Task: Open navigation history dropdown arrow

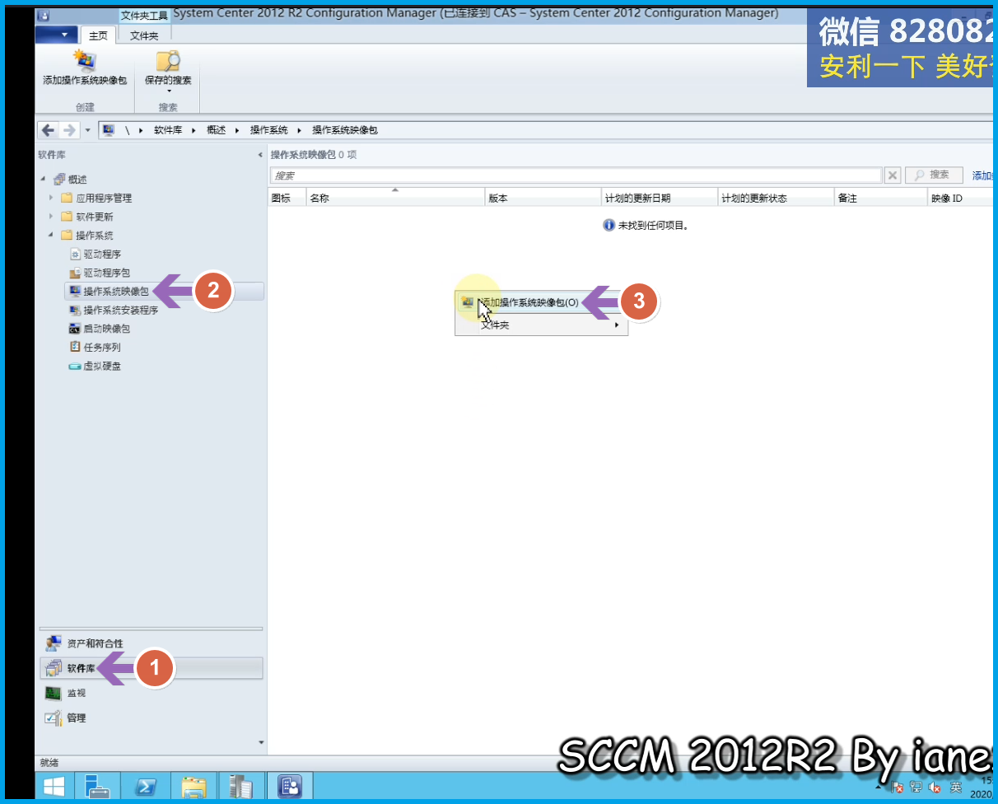Action: 88,130
